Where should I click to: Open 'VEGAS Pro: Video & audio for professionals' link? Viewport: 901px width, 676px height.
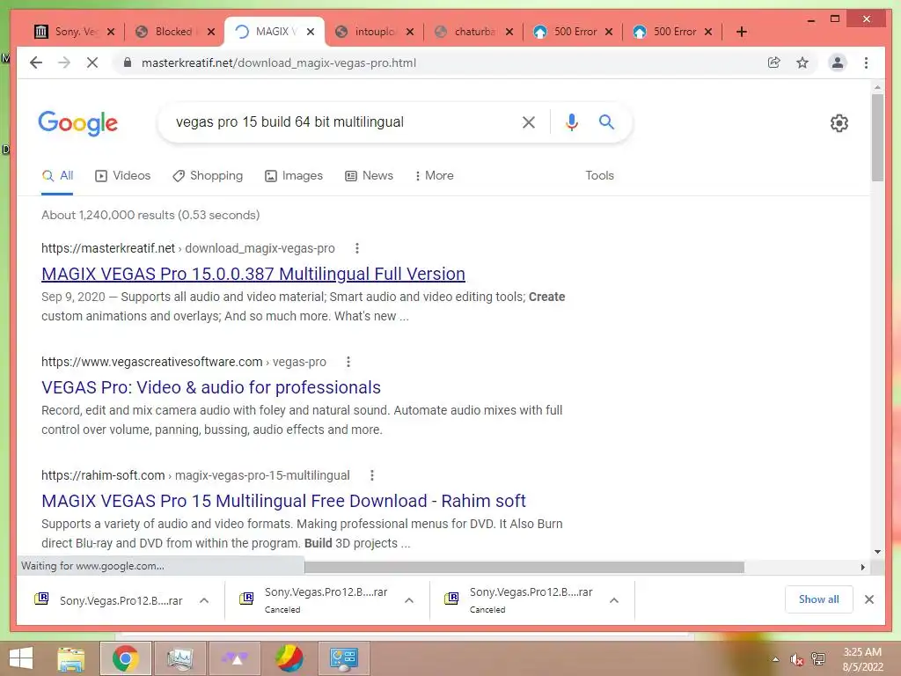(211, 387)
